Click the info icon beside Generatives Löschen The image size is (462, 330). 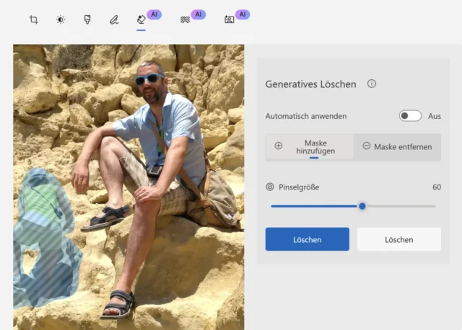tap(372, 84)
